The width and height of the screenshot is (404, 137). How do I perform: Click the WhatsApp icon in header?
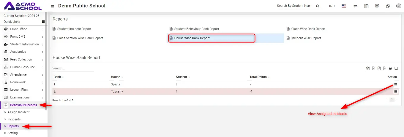click(388, 6)
